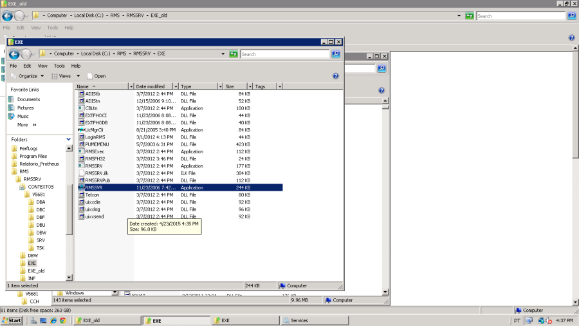
Task: Click search field in EXE_old window
Action: (520, 16)
